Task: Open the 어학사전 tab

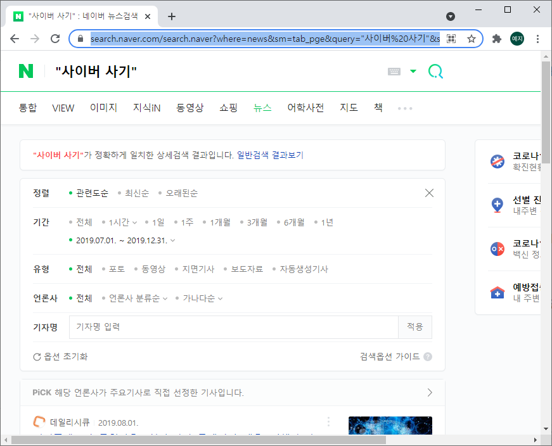Action: [x=305, y=108]
